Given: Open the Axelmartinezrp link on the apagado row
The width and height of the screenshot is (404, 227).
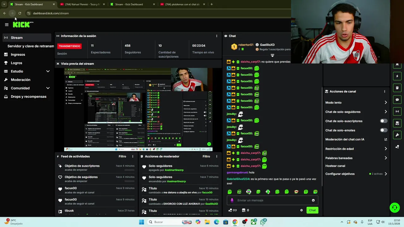Looking at the screenshot, I should pos(174,170).
